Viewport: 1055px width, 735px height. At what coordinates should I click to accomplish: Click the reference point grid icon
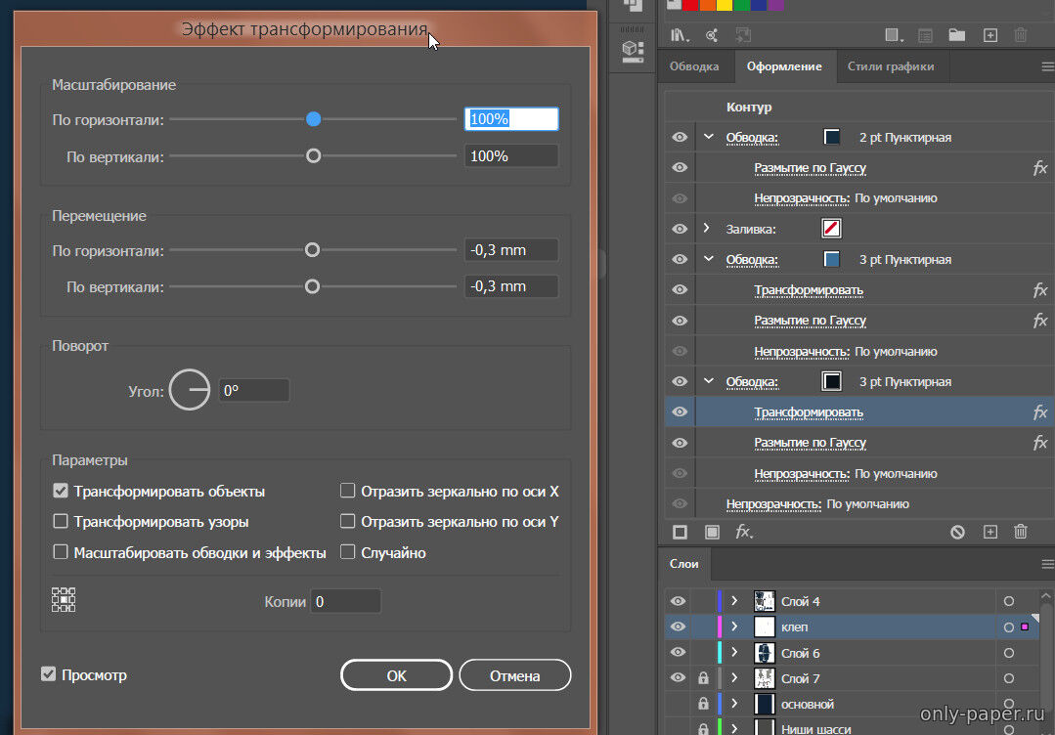(x=64, y=599)
